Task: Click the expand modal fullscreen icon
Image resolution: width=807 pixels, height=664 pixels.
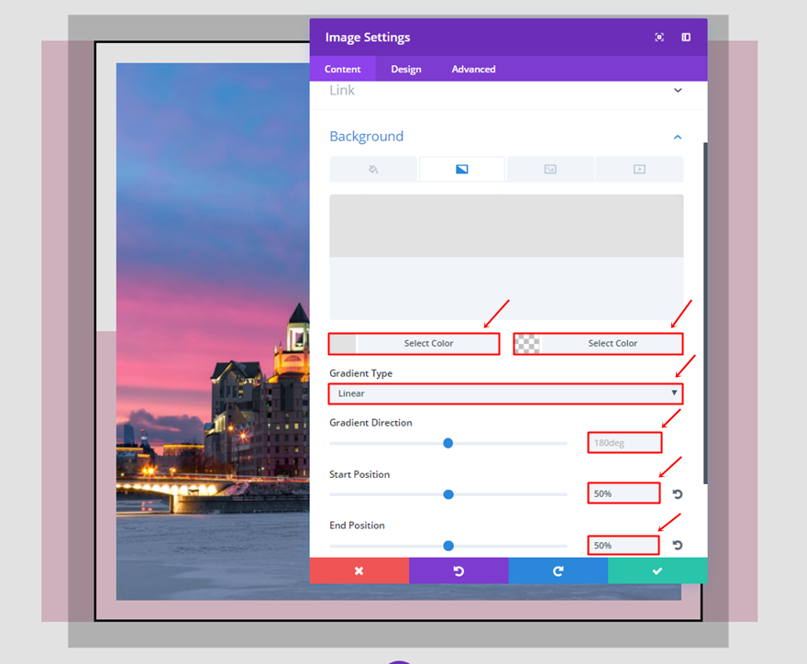Action: click(x=658, y=37)
